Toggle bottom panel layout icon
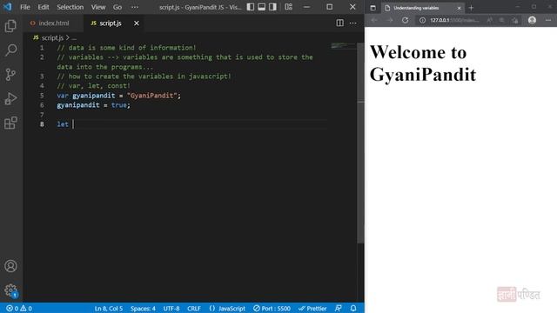The image size is (557, 313). point(261,7)
